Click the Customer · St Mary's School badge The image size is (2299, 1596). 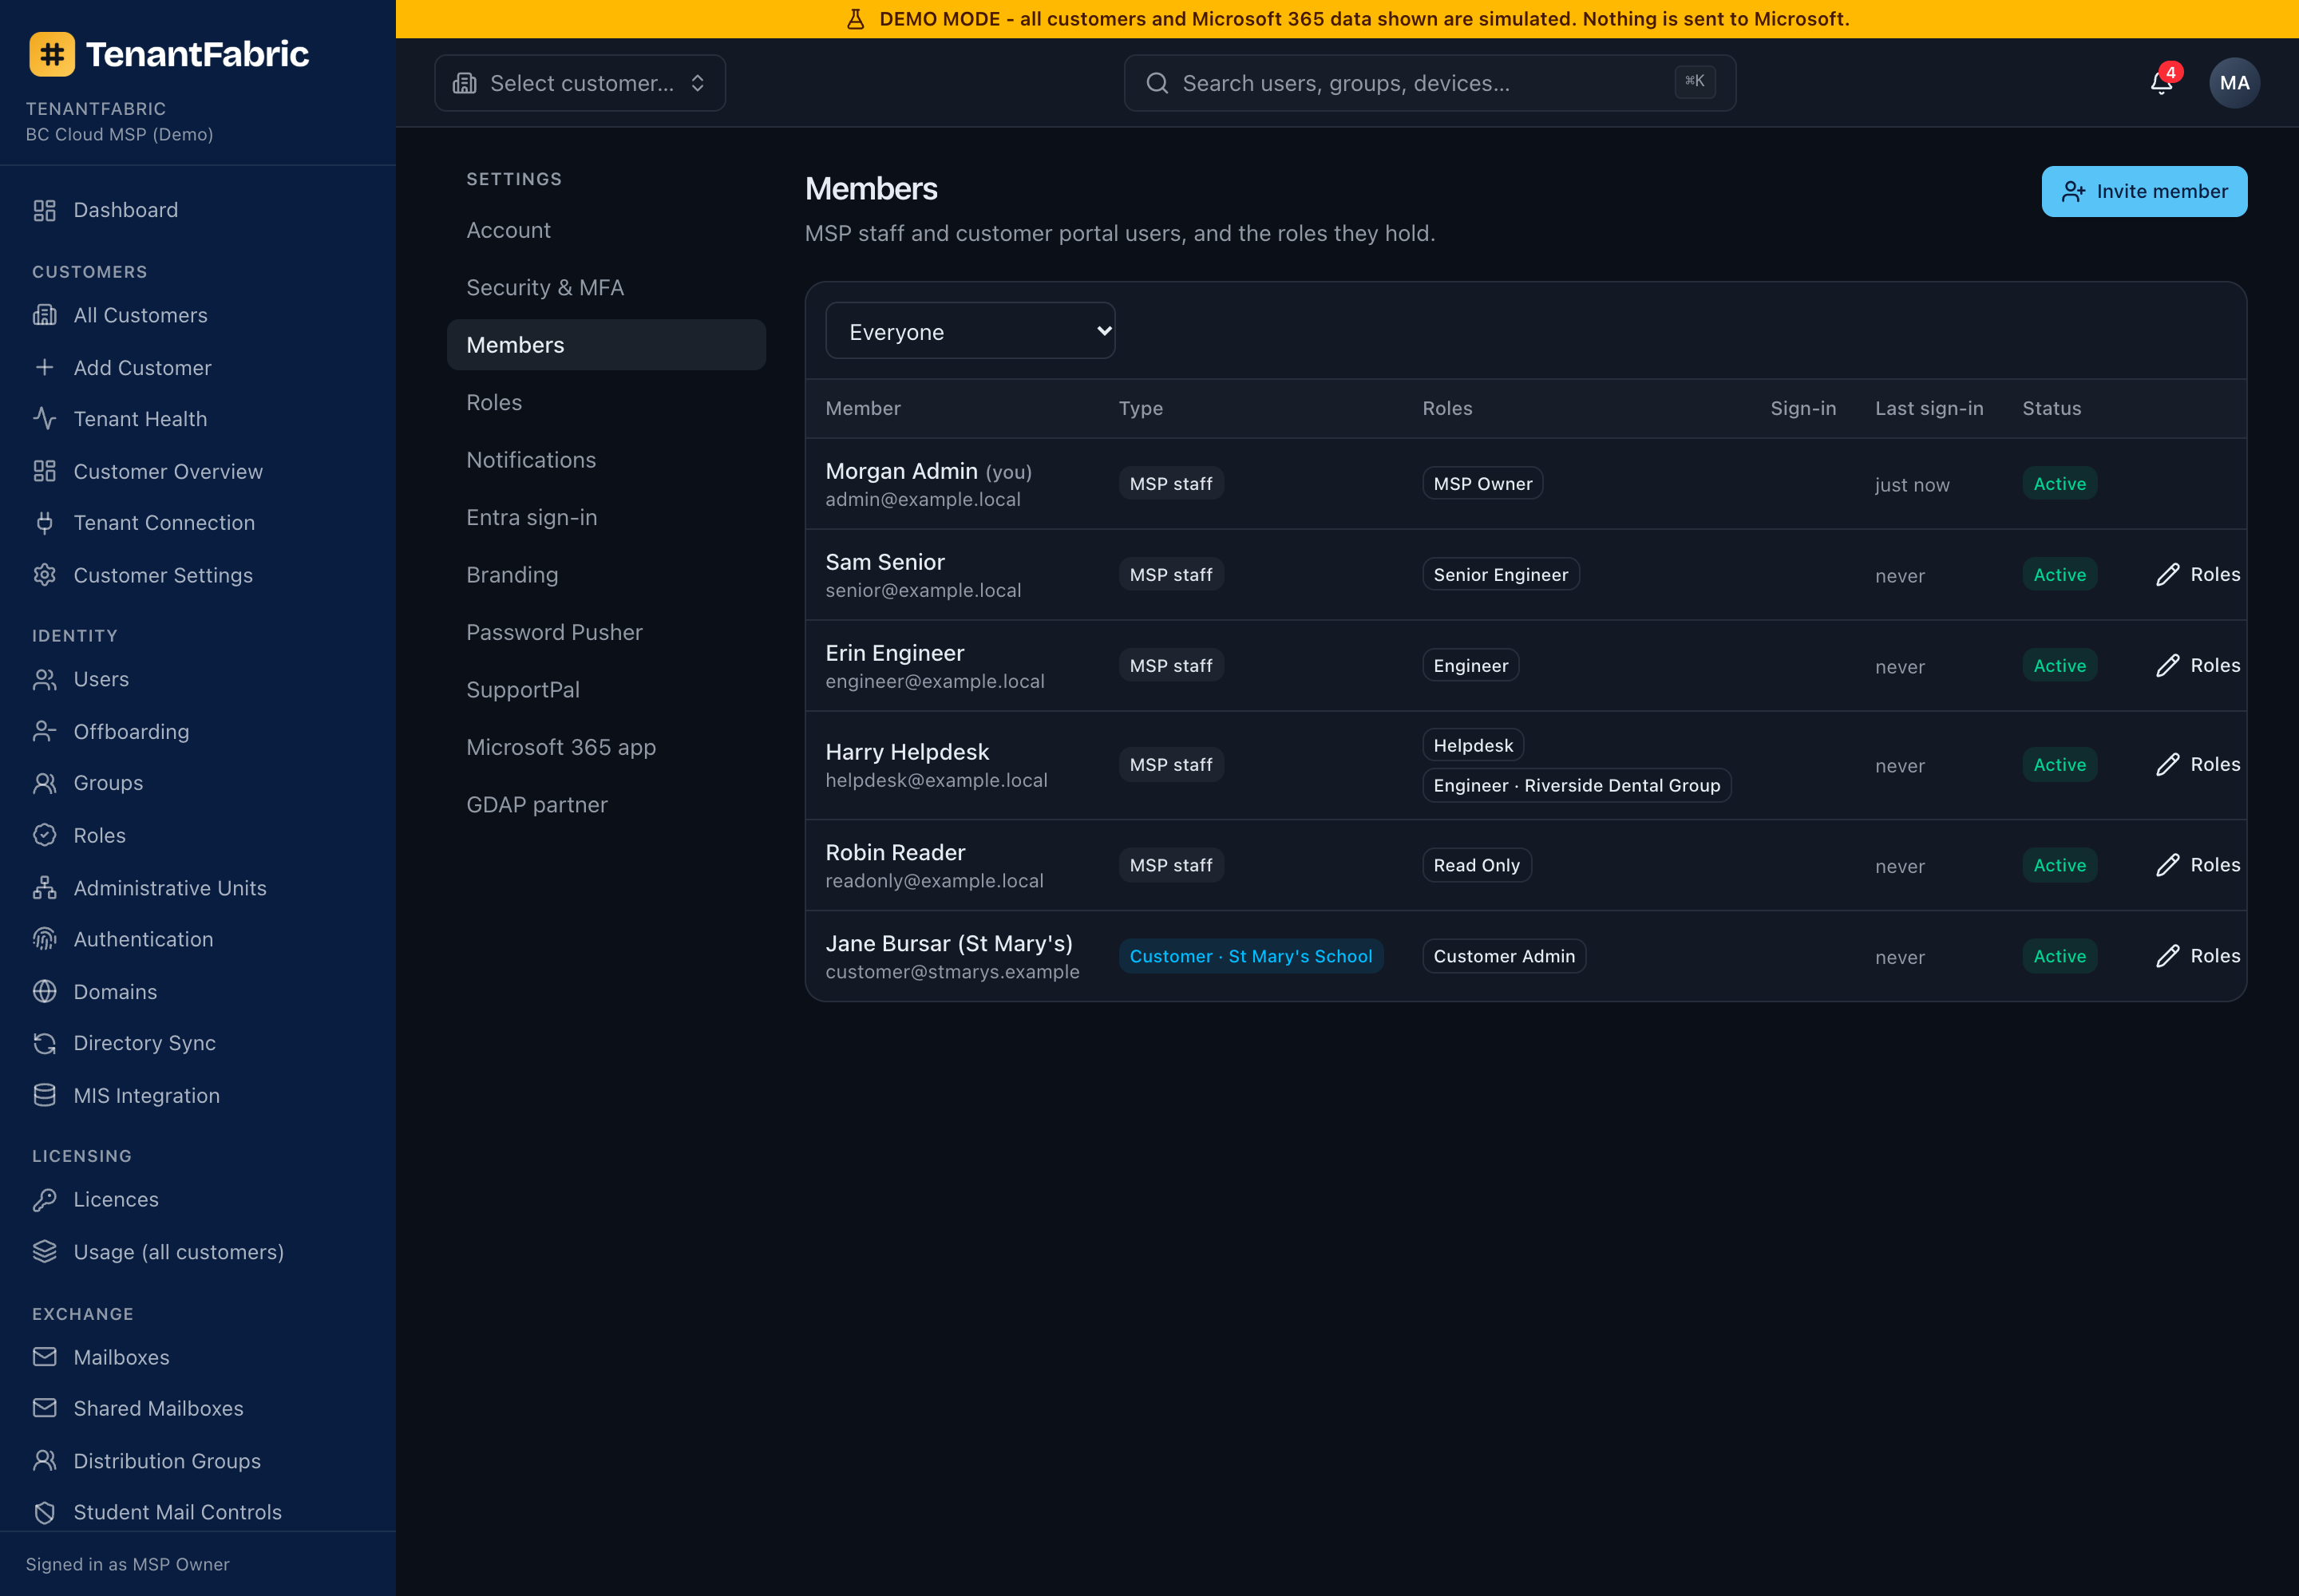click(1251, 956)
